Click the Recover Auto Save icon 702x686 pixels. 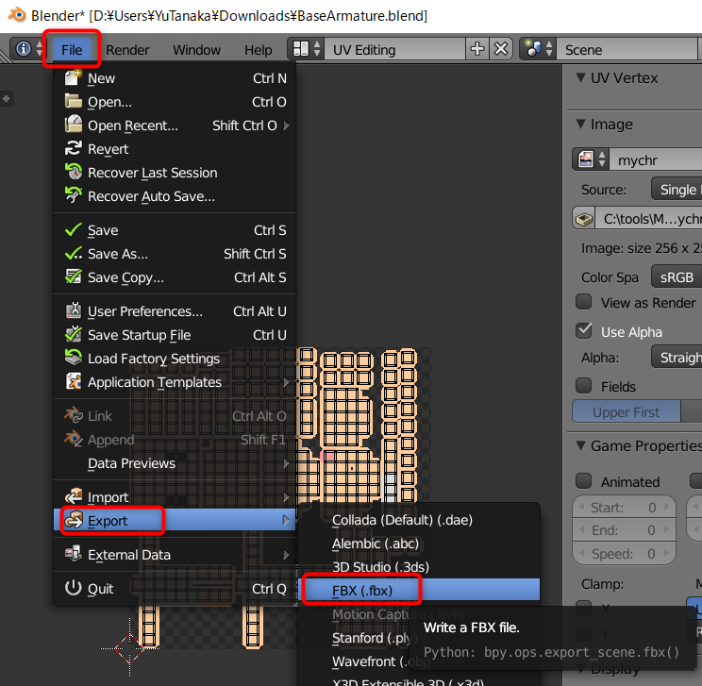[73, 195]
